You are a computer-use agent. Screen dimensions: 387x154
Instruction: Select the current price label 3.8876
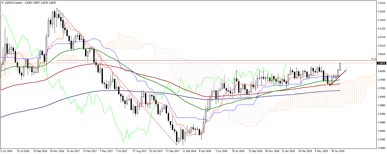click(381, 63)
